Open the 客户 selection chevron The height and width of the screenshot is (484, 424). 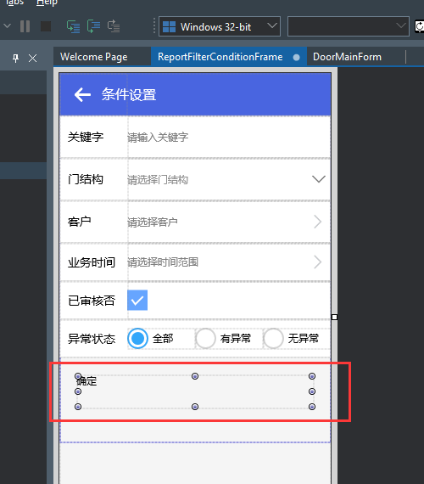tap(318, 222)
